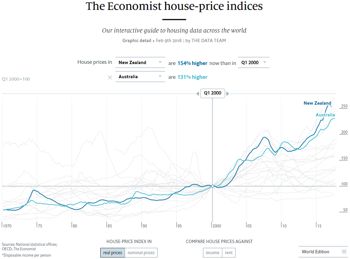The width and height of the screenshot is (350, 259).
Task: Open the Q1 2000 baseline period selector
Action: [x=251, y=62]
